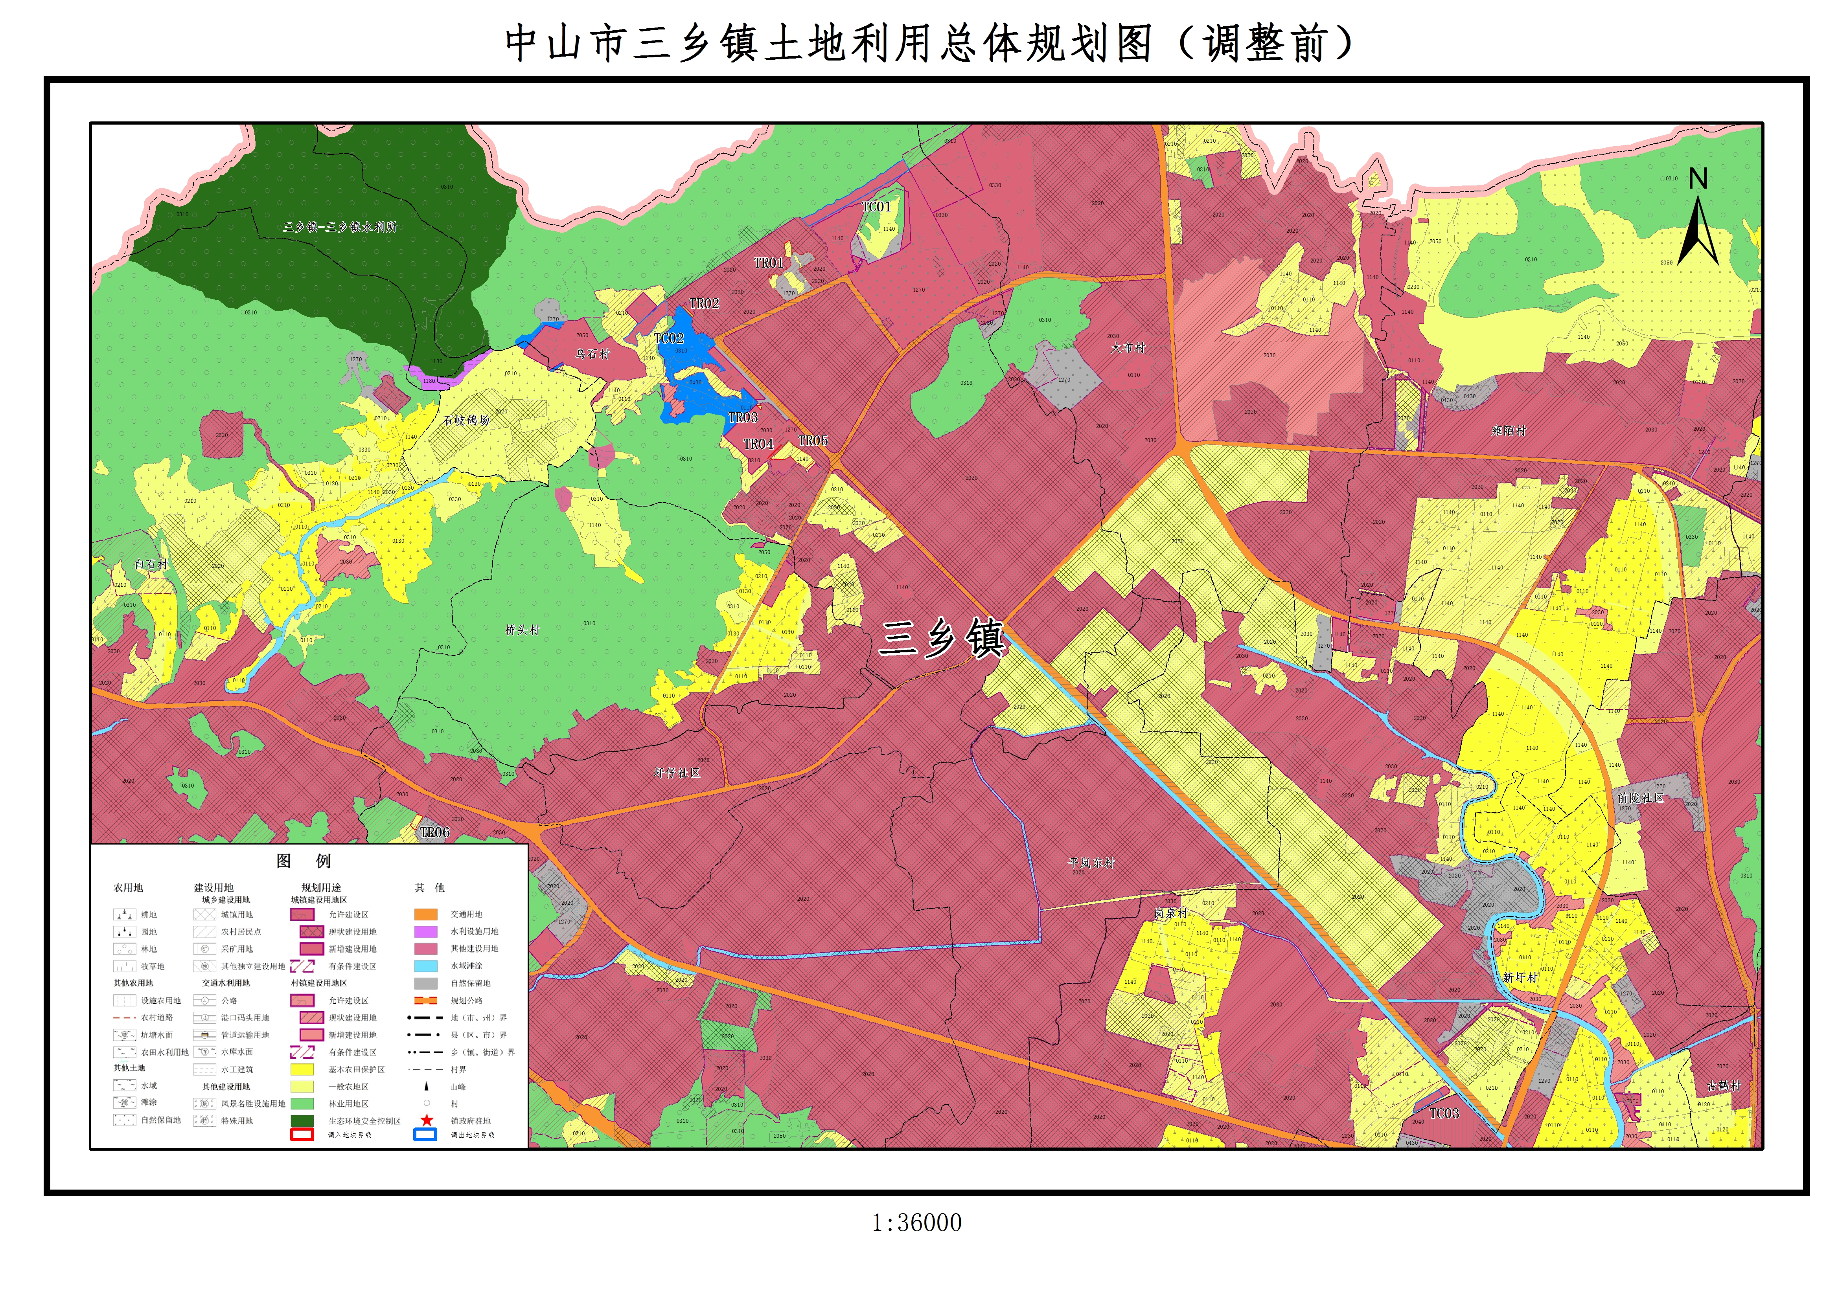Click the 1:36000 scale text
This screenshot has height=1300, width=1838.
coord(917,1222)
